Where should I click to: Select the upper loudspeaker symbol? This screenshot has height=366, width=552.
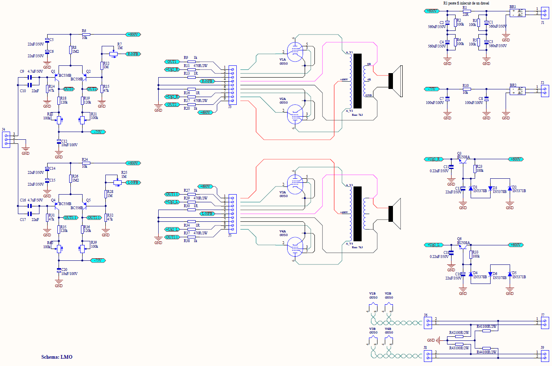coord(395,81)
